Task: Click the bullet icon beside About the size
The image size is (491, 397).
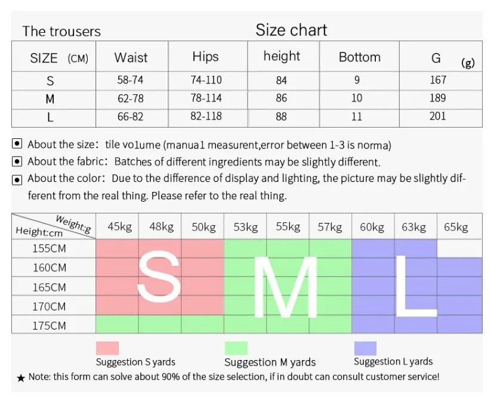Action: 17,144
